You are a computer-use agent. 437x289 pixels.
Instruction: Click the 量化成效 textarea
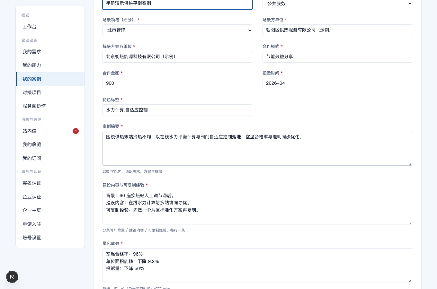(257, 266)
